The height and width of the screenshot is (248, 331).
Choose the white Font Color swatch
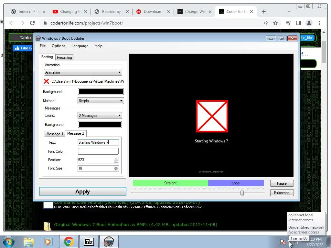[x=98, y=151]
